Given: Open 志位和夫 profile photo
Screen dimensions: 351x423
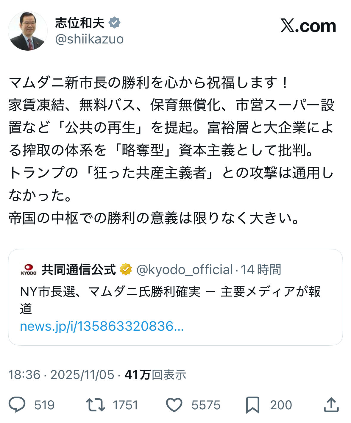Looking at the screenshot, I should tap(28, 31).
